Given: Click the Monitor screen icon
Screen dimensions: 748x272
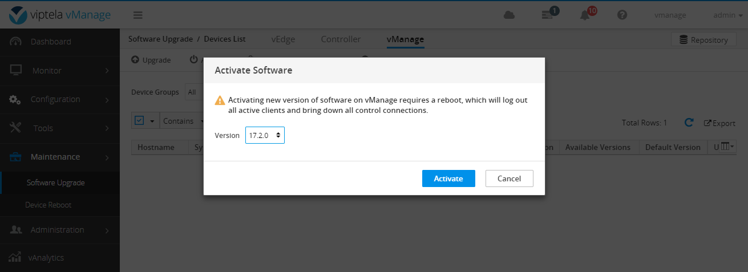Looking at the screenshot, I should point(16,70).
